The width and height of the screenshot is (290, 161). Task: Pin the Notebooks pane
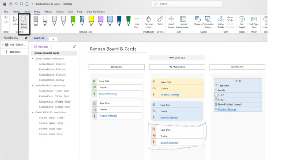(x=26, y=38)
